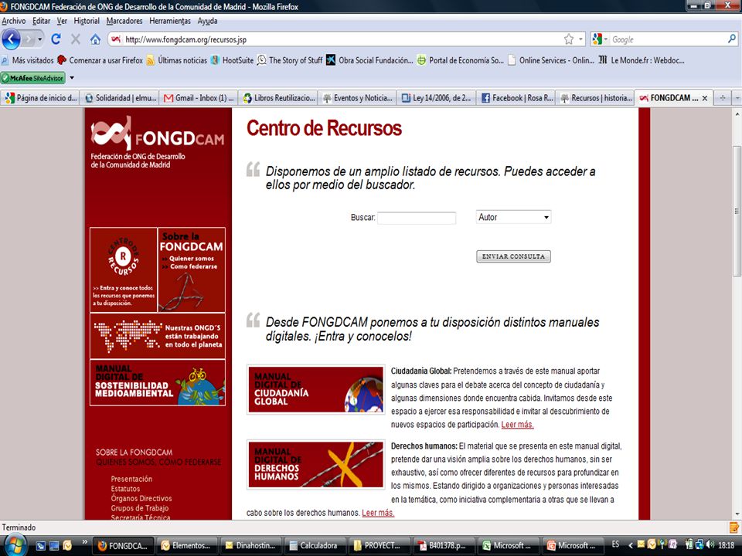Image resolution: width=742 pixels, height=556 pixels.
Task: Click the Órganos Directivos sidebar link
Action: 141,498
